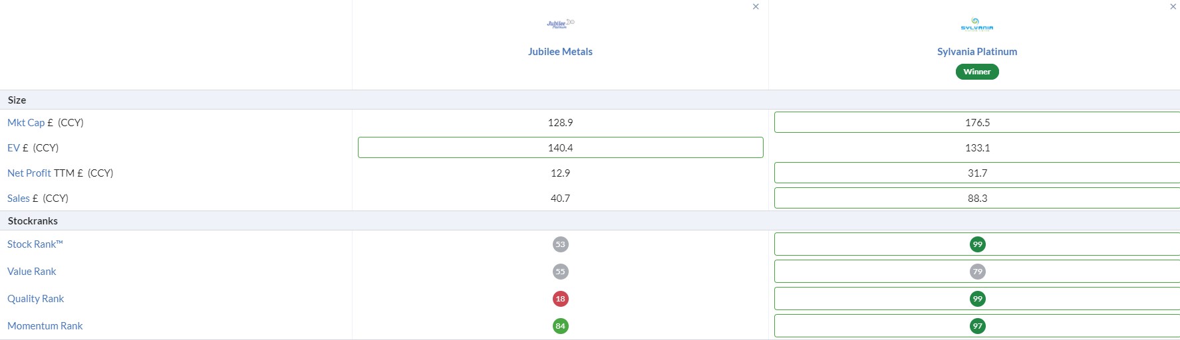This screenshot has height=340, width=1180.
Task: Click the Winner badge under Sylvania Platinum
Action: point(977,72)
